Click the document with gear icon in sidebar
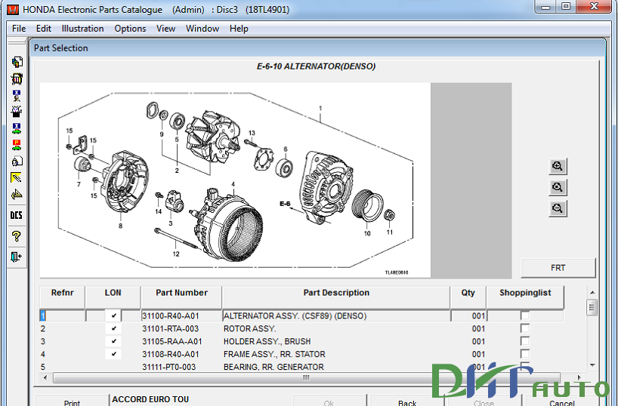The height and width of the screenshot is (406, 618). point(17,161)
